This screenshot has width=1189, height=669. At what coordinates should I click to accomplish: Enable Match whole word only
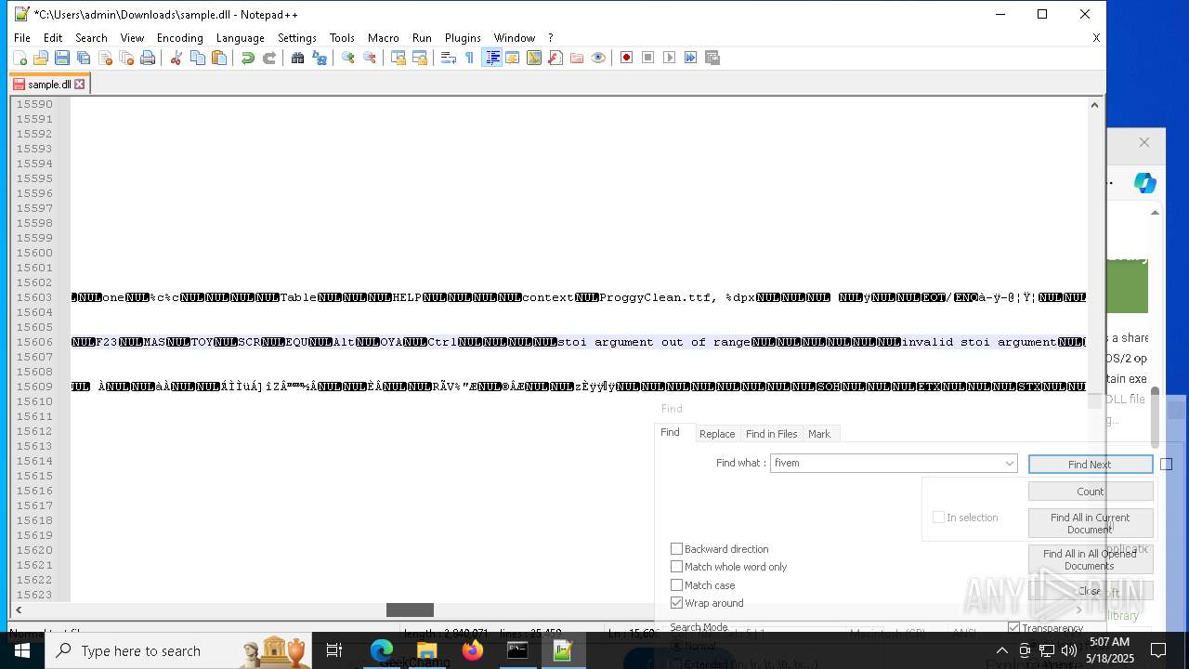676,567
